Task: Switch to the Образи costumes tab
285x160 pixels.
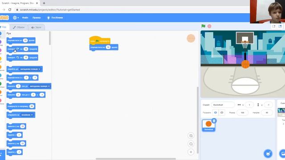Action: [19, 27]
